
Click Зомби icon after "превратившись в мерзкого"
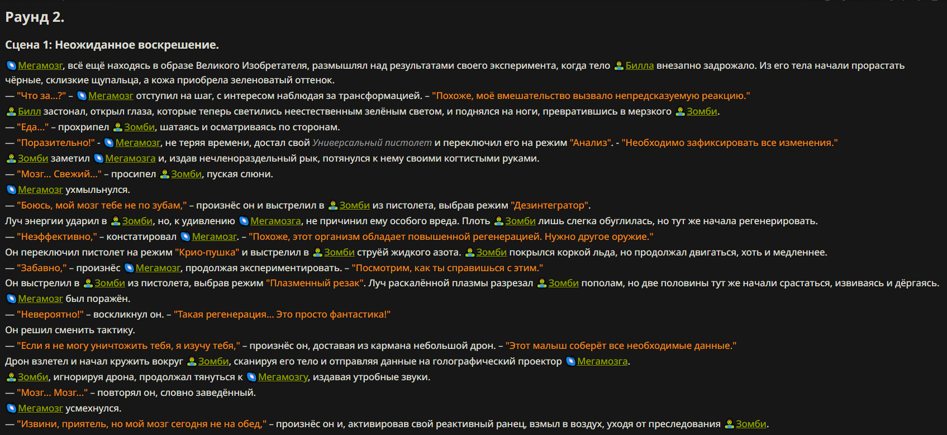[680, 111]
